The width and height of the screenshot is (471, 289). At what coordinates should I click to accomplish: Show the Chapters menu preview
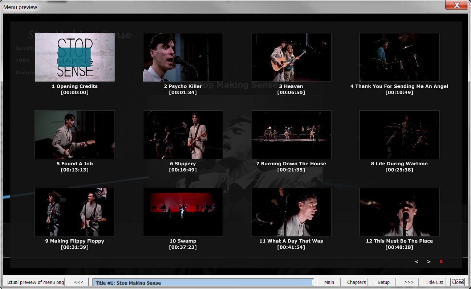[356, 282]
